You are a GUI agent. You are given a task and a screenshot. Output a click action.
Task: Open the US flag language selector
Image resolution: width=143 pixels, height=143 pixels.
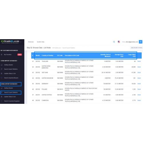point(119,42)
